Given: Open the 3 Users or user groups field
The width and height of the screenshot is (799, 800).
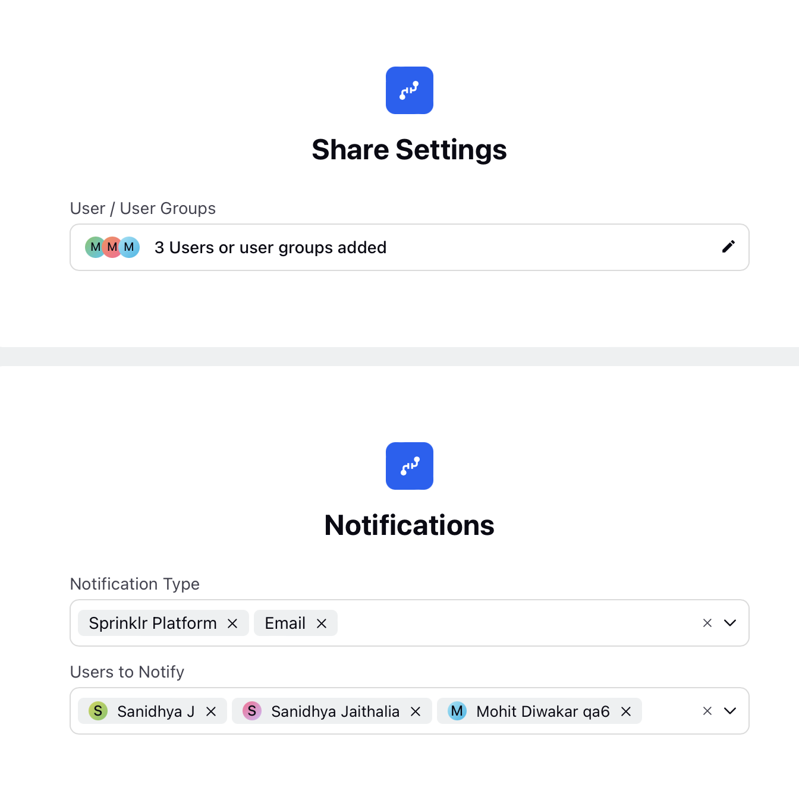Looking at the screenshot, I should coord(410,247).
